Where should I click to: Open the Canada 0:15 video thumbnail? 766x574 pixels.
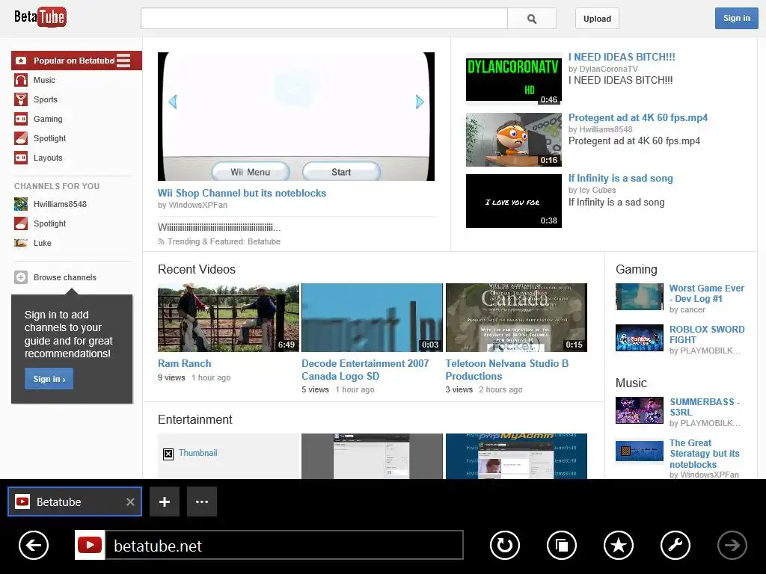(516, 318)
